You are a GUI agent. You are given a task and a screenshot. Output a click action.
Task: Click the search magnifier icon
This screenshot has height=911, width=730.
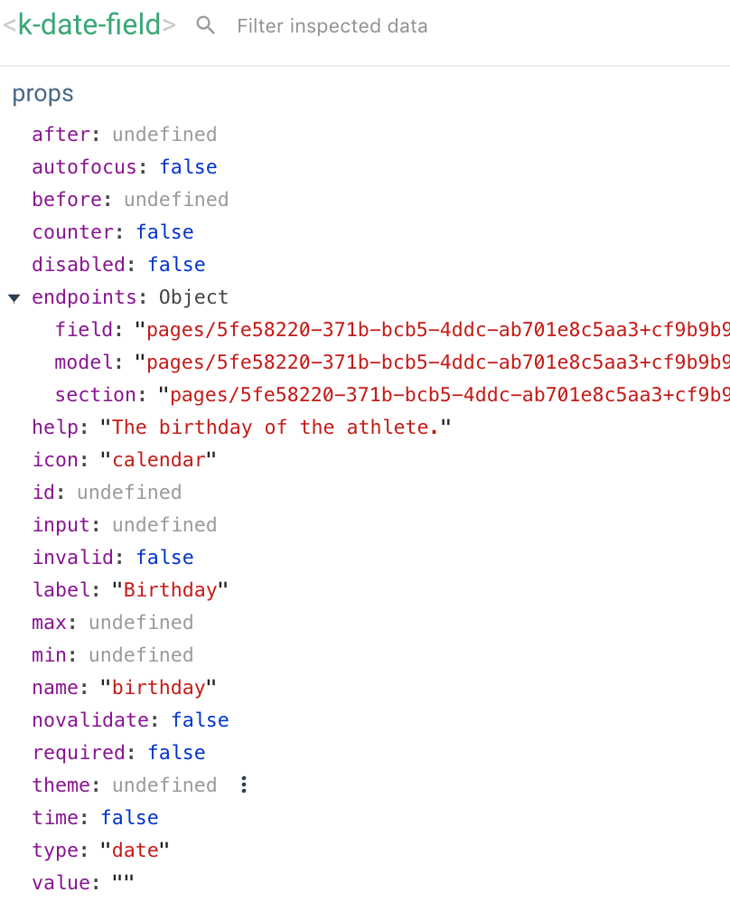205,25
